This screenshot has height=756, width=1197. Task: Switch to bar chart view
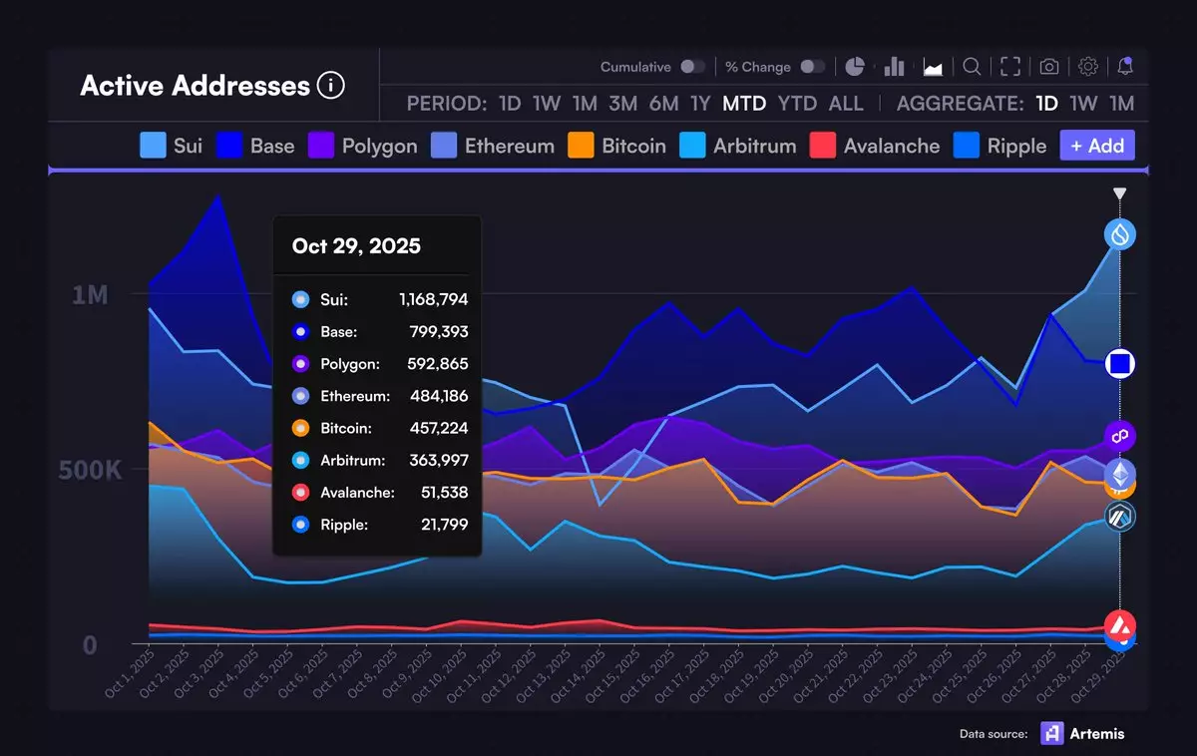894,67
